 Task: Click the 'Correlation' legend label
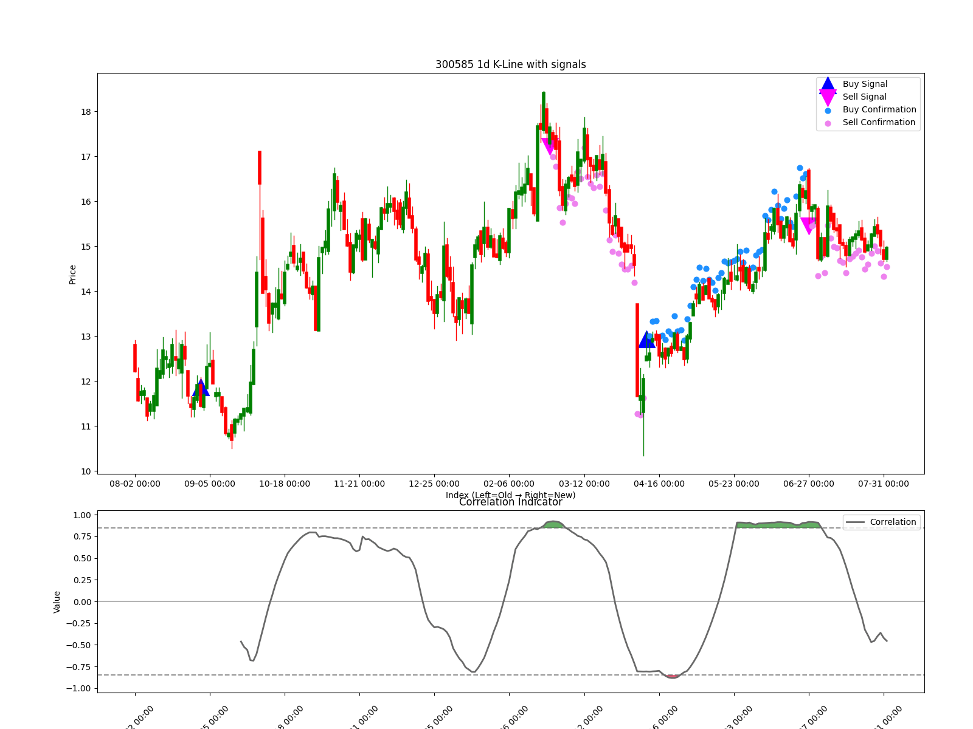893,522
